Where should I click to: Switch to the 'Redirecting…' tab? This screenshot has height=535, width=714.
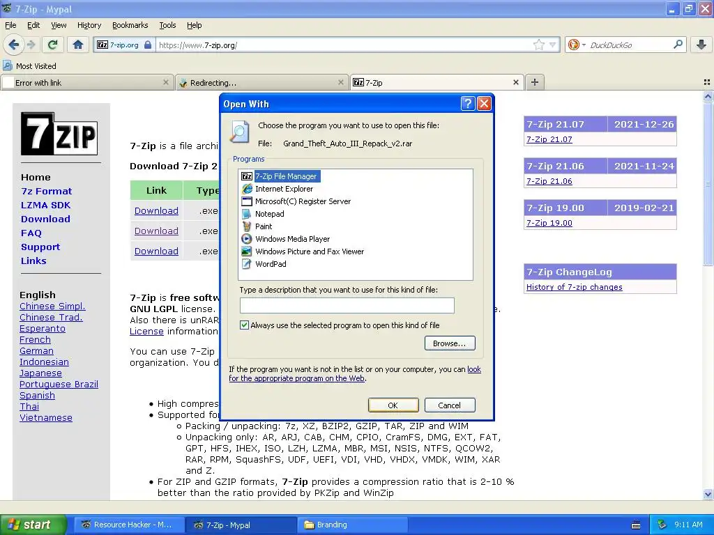tap(262, 82)
